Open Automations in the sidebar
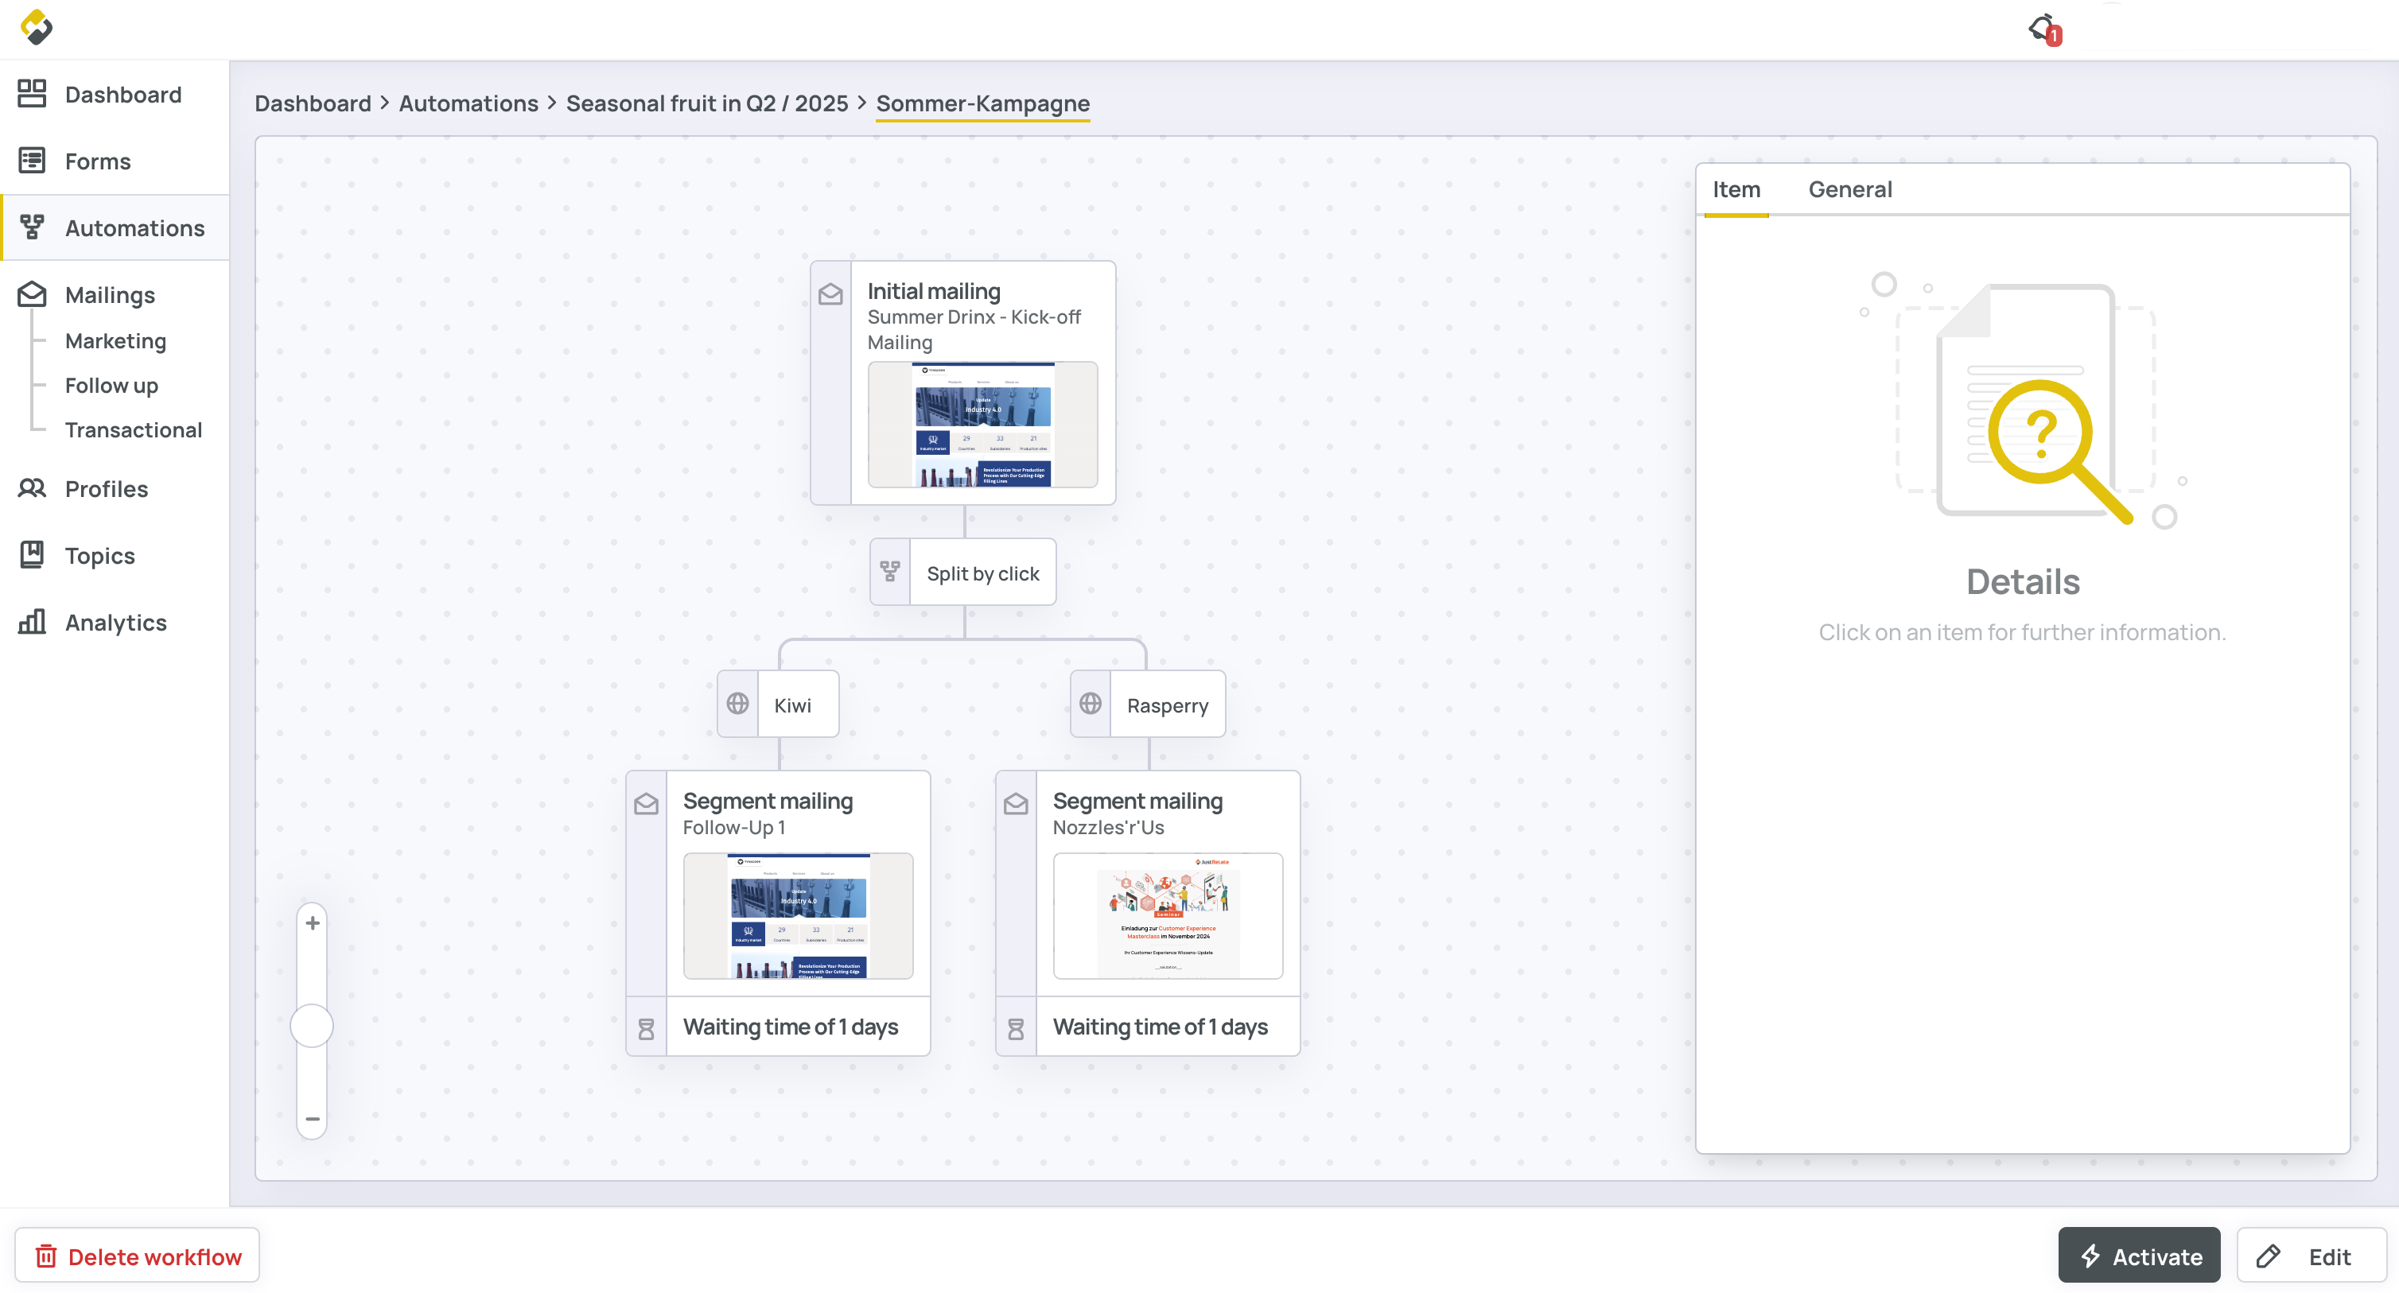The image size is (2399, 1293). (135, 228)
